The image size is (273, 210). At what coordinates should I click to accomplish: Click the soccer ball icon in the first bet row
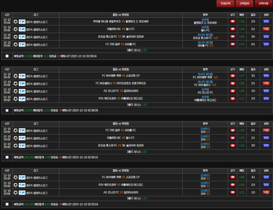pyautogui.click(x=16, y=22)
